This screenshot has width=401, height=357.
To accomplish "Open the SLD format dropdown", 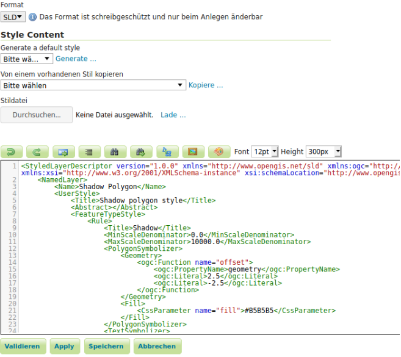I will [x=13, y=17].
